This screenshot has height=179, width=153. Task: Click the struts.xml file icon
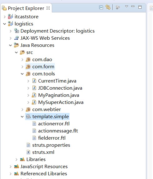(28, 152)
